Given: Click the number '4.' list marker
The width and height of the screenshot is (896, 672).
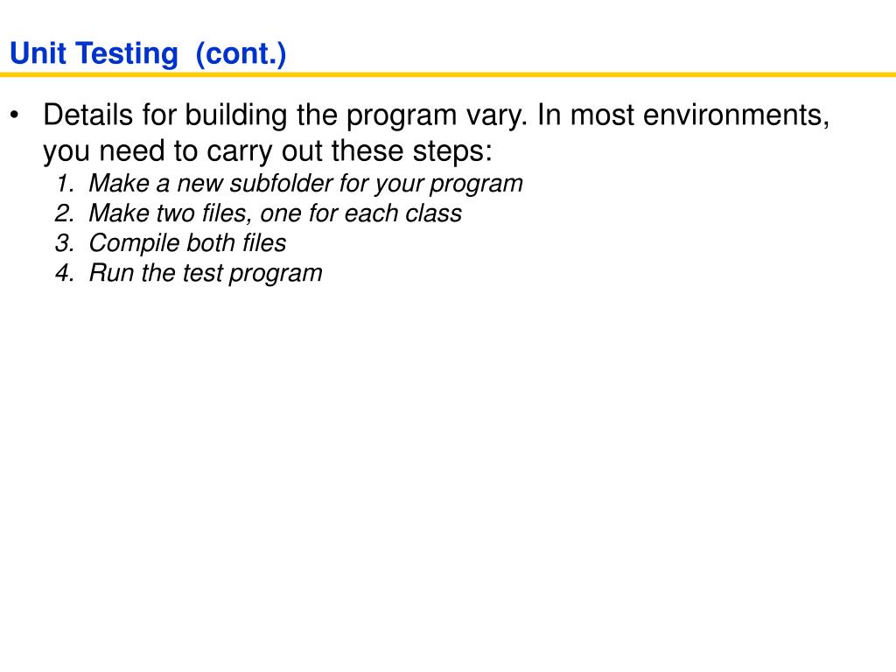Looking at the screenshot, I should pyautogui.click(x=65, y=273).
